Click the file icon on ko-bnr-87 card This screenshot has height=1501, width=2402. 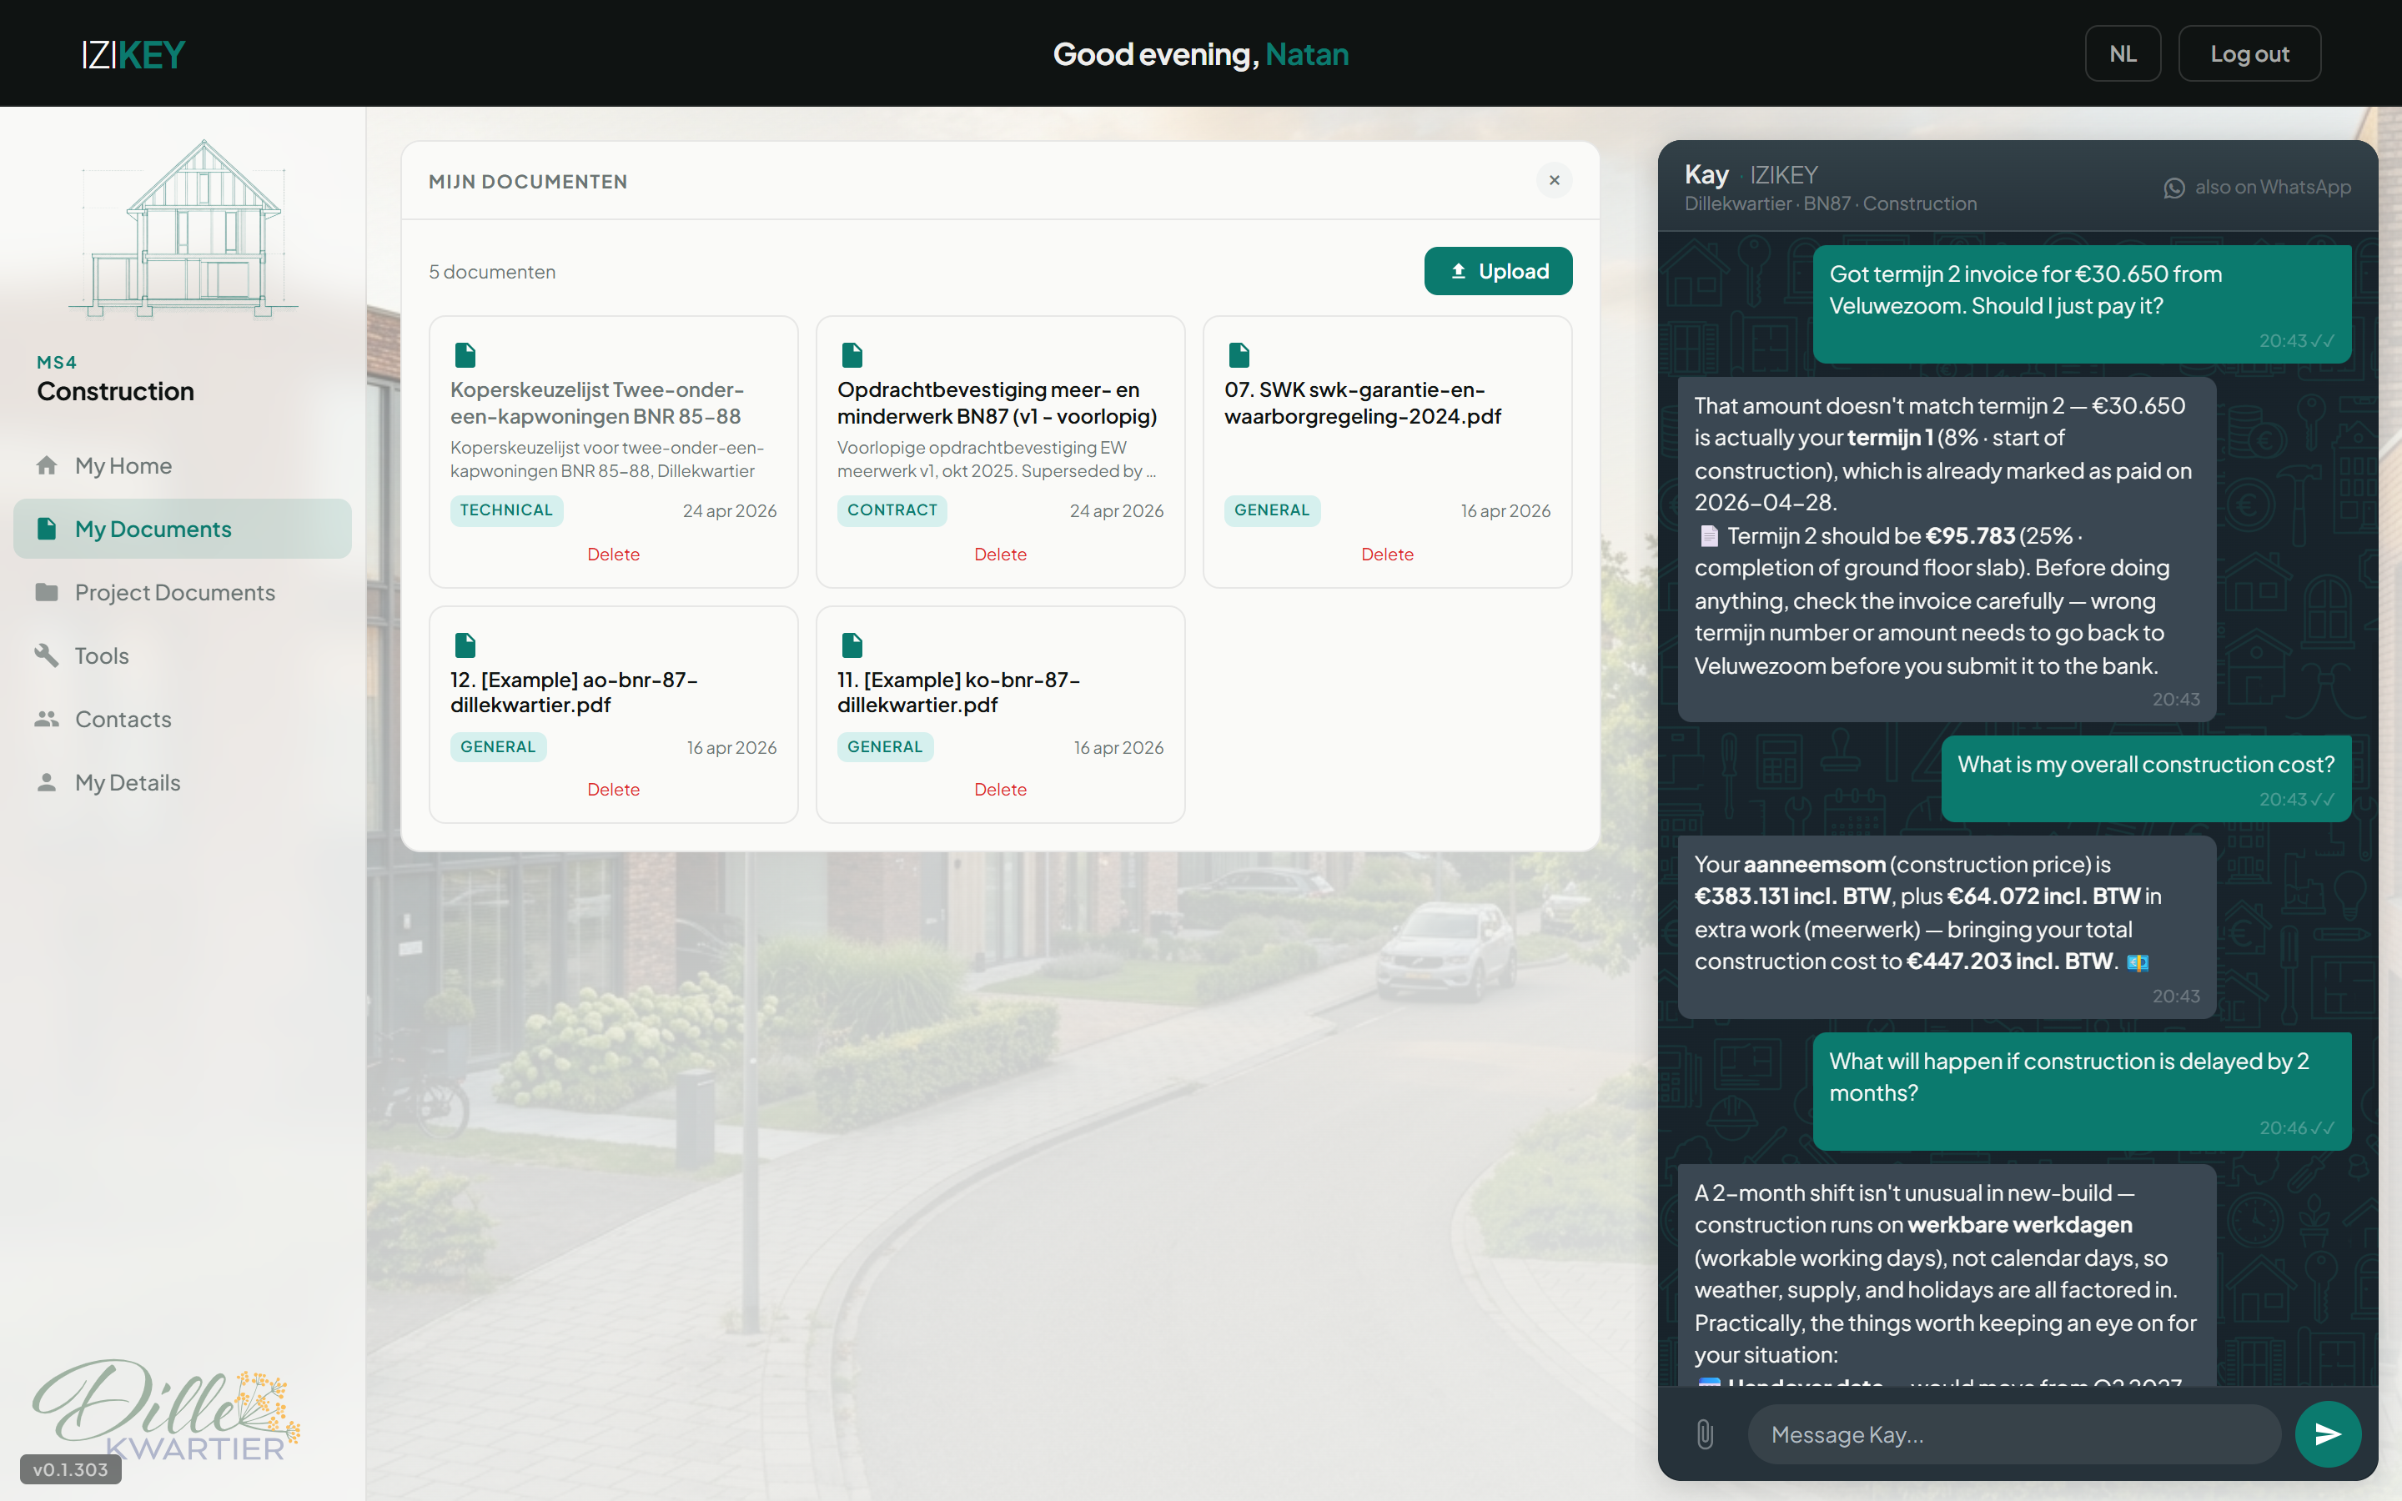(852, 645)
